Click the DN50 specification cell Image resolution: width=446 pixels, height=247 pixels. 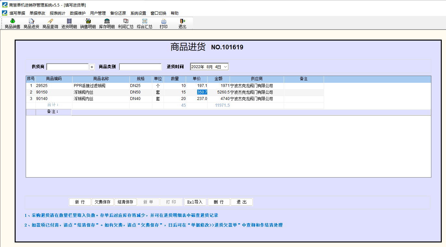(141, 93)
